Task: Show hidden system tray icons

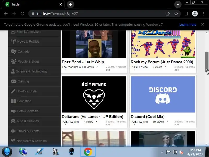Action: (x=162, y=152)
